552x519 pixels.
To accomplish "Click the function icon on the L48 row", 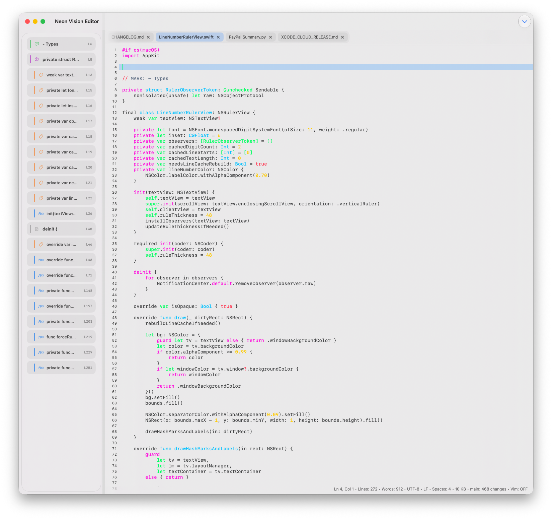I will 41,260.
